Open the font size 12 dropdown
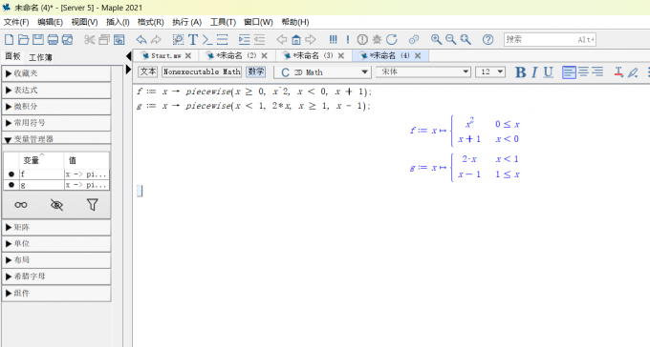Screen dimensions: 650x347 [490, 71]
